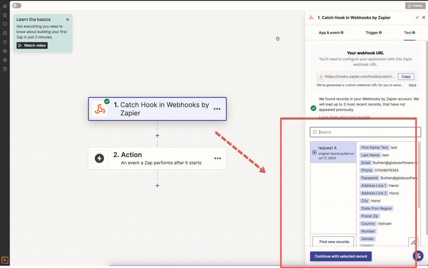
Task: Click the Publish star button
Action: click(x=415, y=5)
